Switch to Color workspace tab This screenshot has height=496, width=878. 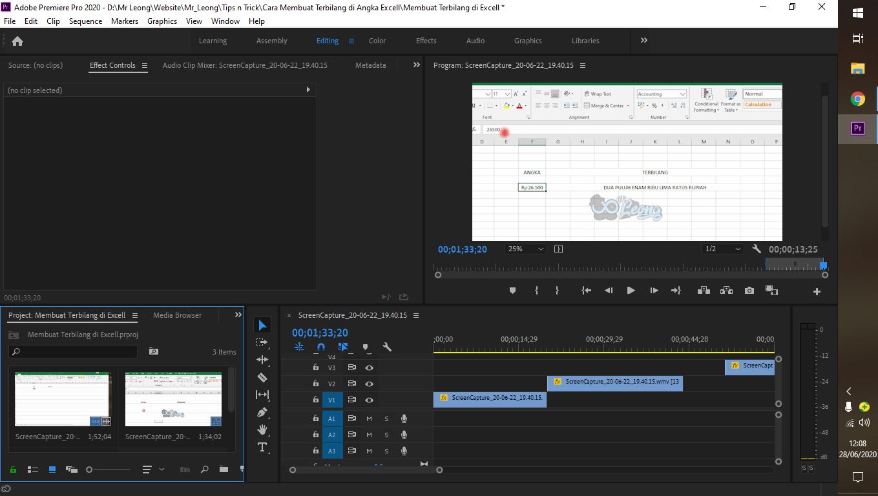point(377,41)
